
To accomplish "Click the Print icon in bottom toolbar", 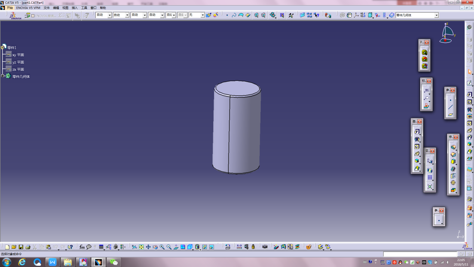I will pyautogui.click(x=28, y=247).
